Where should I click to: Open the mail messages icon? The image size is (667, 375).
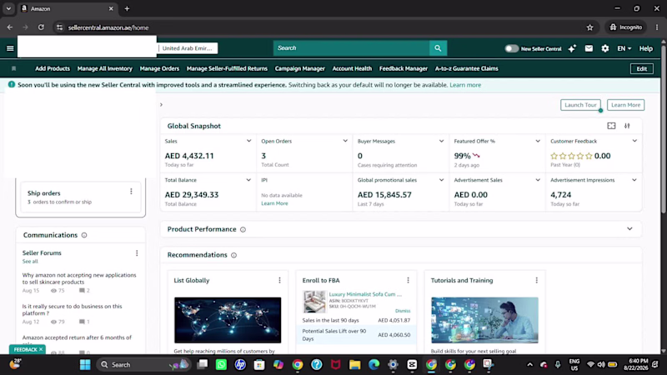pos(589,48)
